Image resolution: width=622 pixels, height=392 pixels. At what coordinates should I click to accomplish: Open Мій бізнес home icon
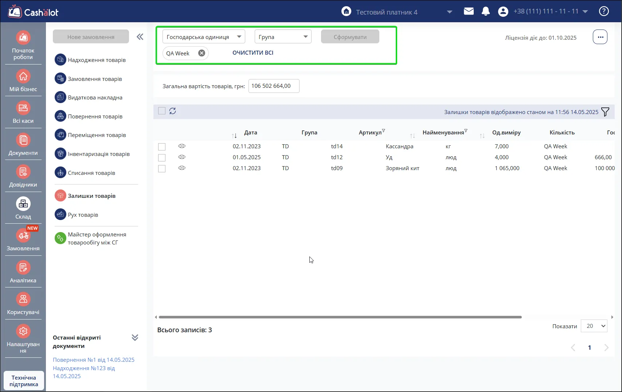tap(23, 77)
